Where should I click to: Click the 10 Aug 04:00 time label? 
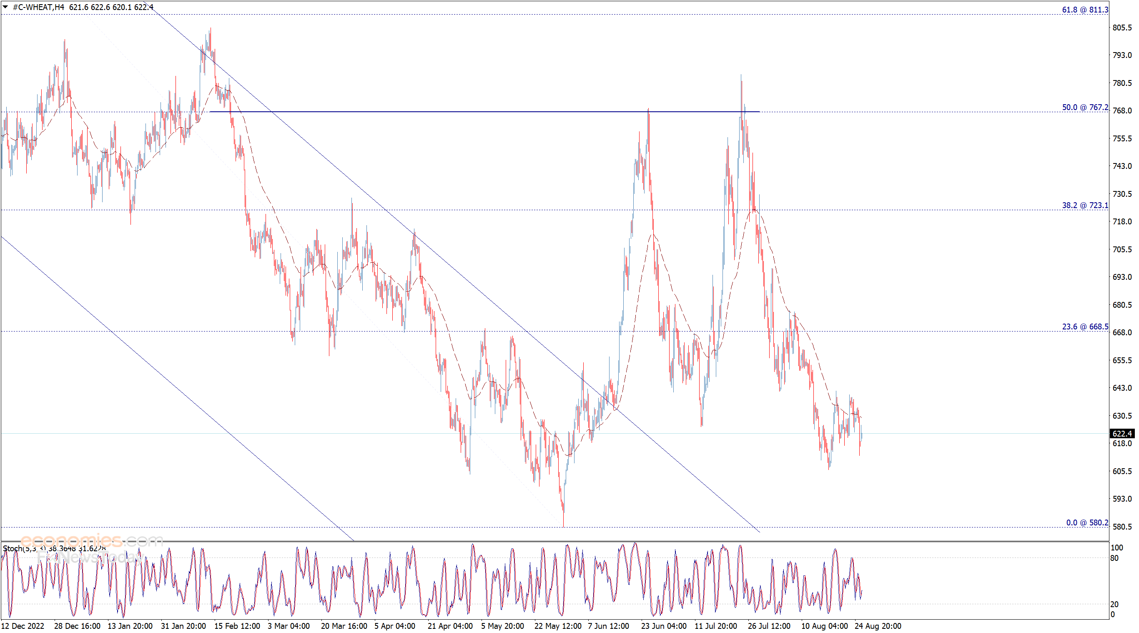[825, 626]
